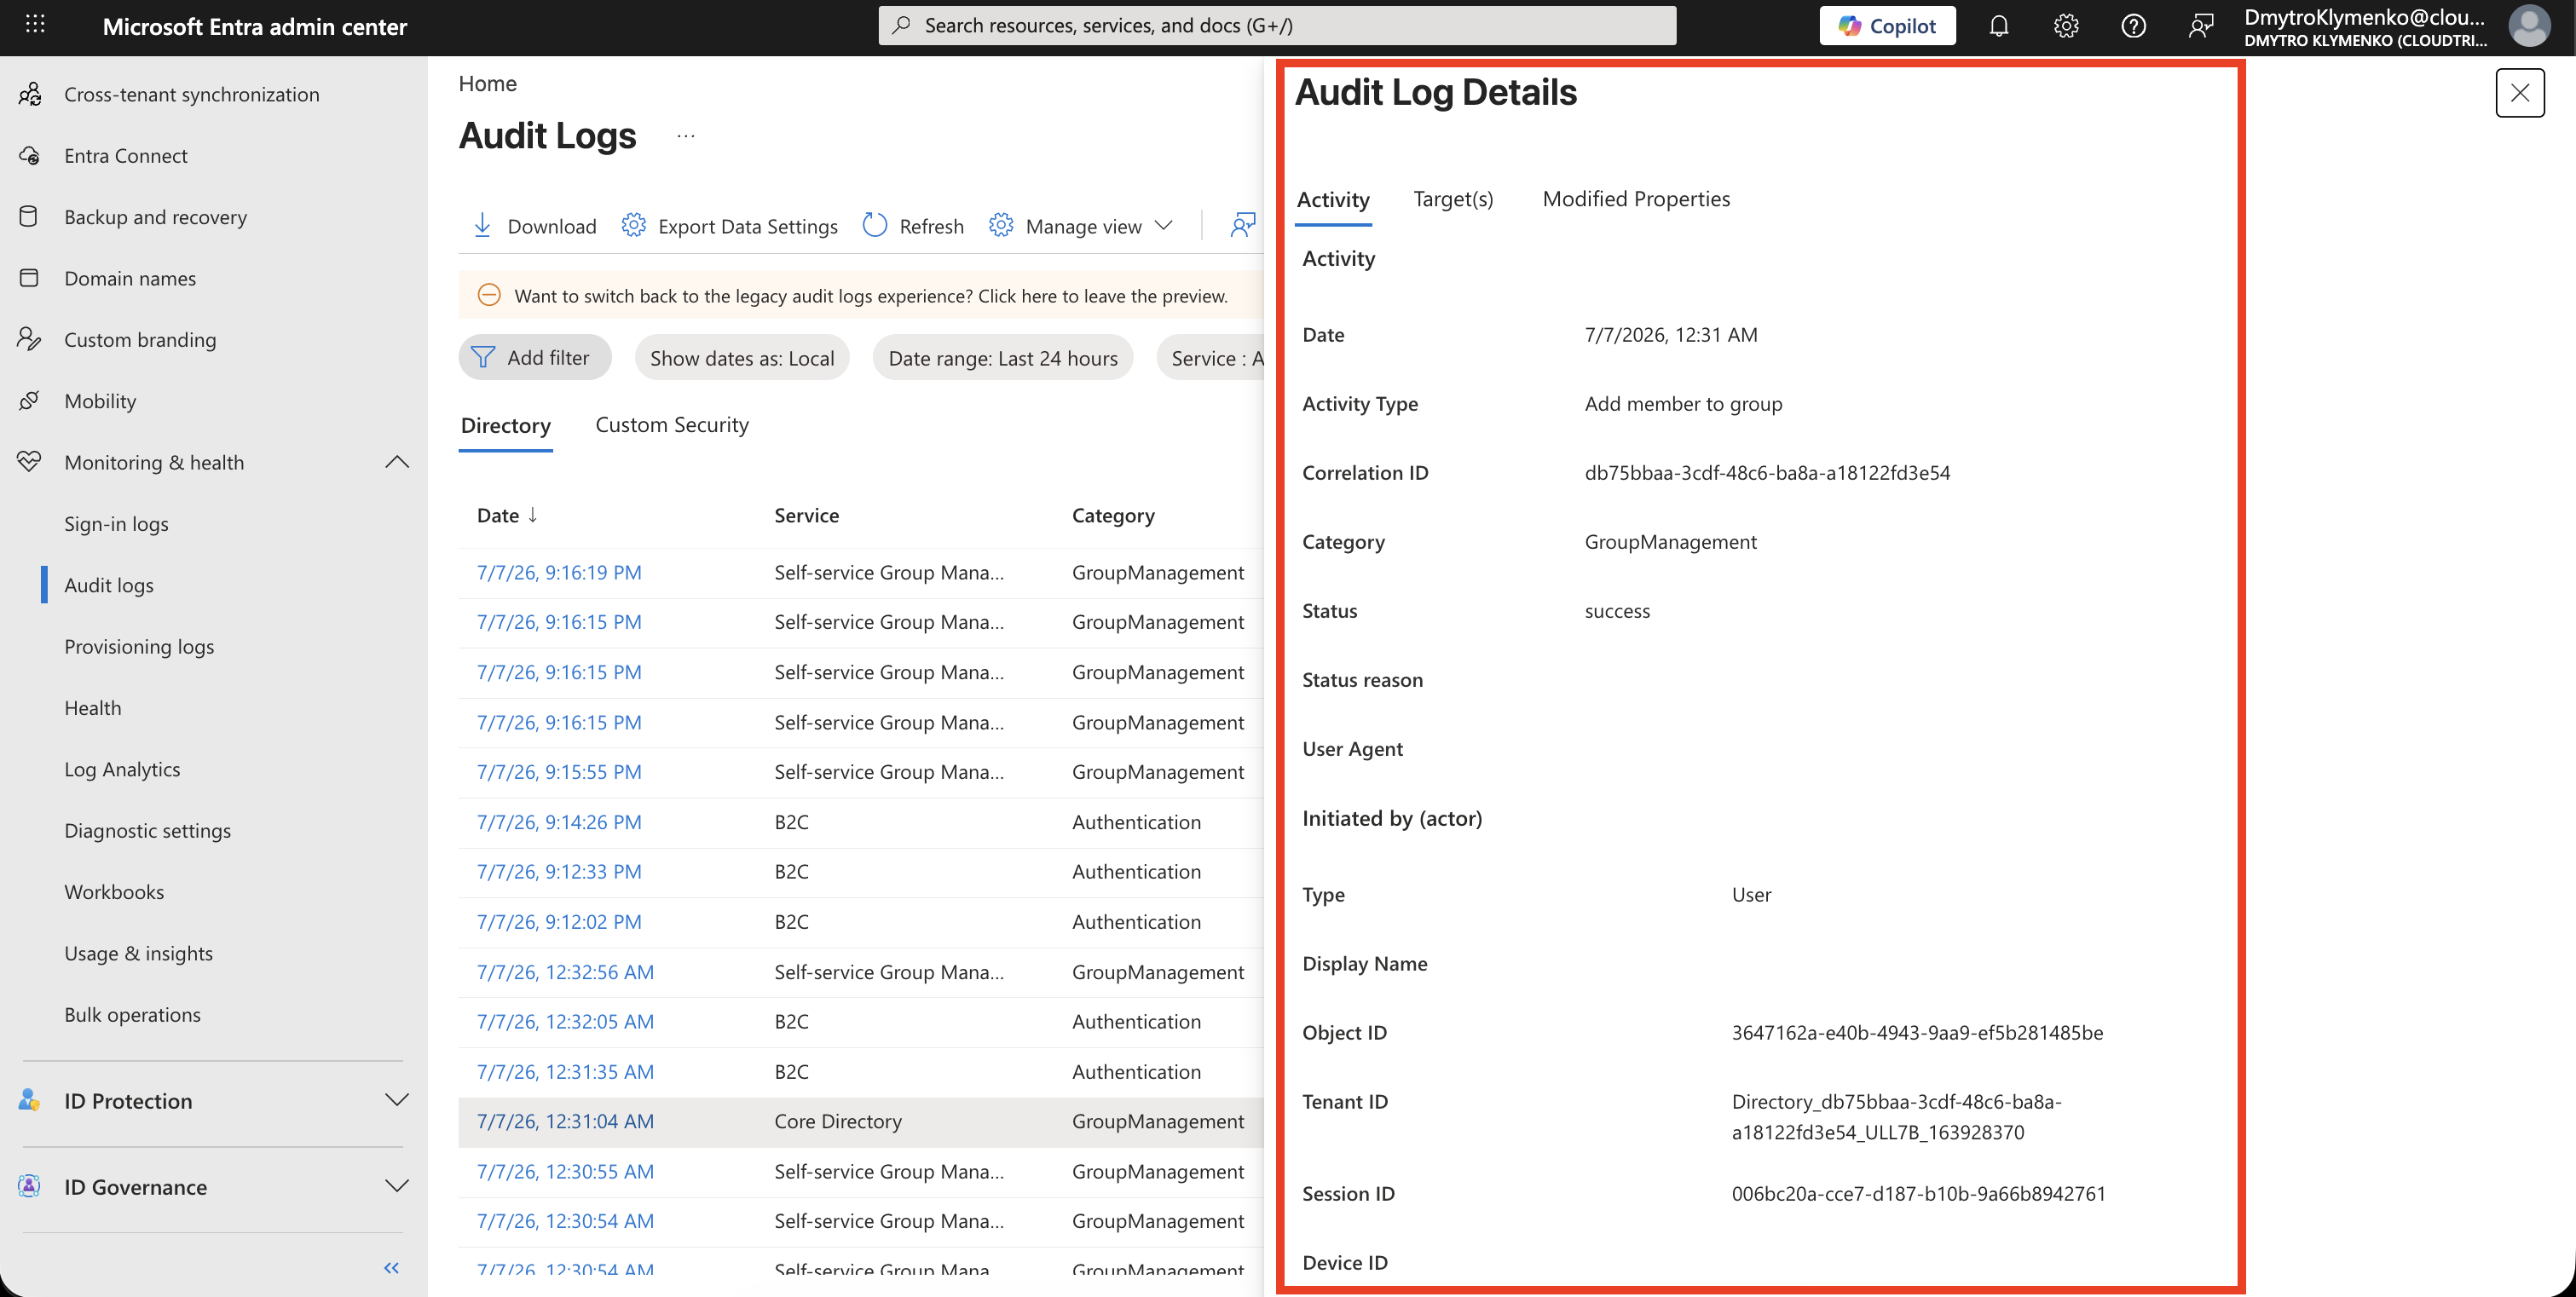The height and width of the screenshot is (1297, 2576).
Task: Click the Domain names icon
Action: tap(30, 278)
